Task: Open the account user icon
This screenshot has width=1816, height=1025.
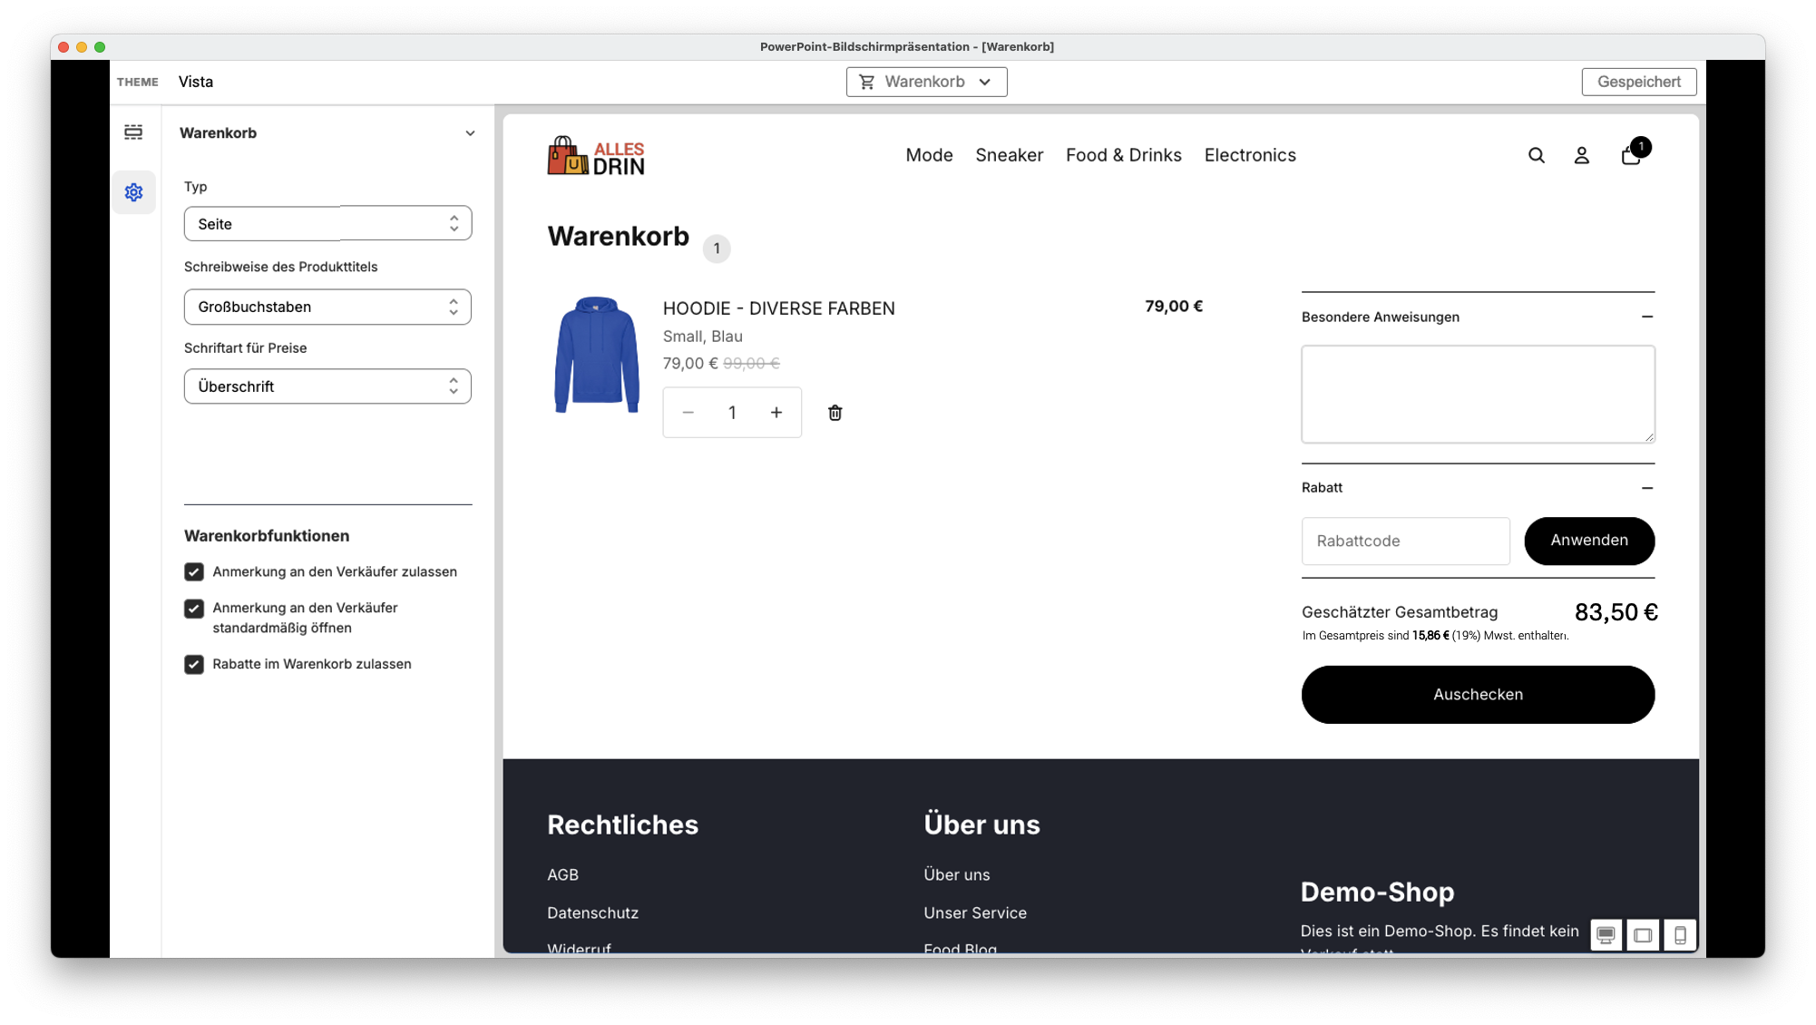Action: (x=1581, y=156)
